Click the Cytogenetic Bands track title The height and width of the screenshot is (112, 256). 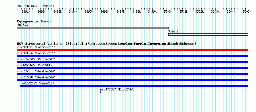[x=34, y=21]
